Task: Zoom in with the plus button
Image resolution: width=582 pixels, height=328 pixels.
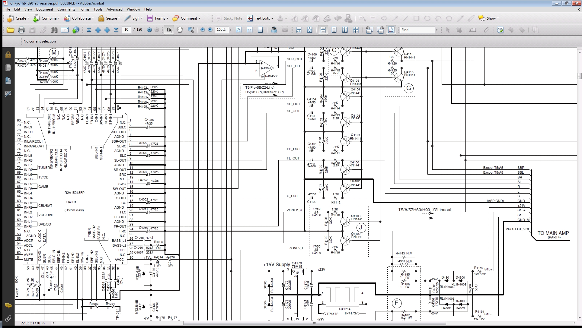Action: click(x=210, y=30)
